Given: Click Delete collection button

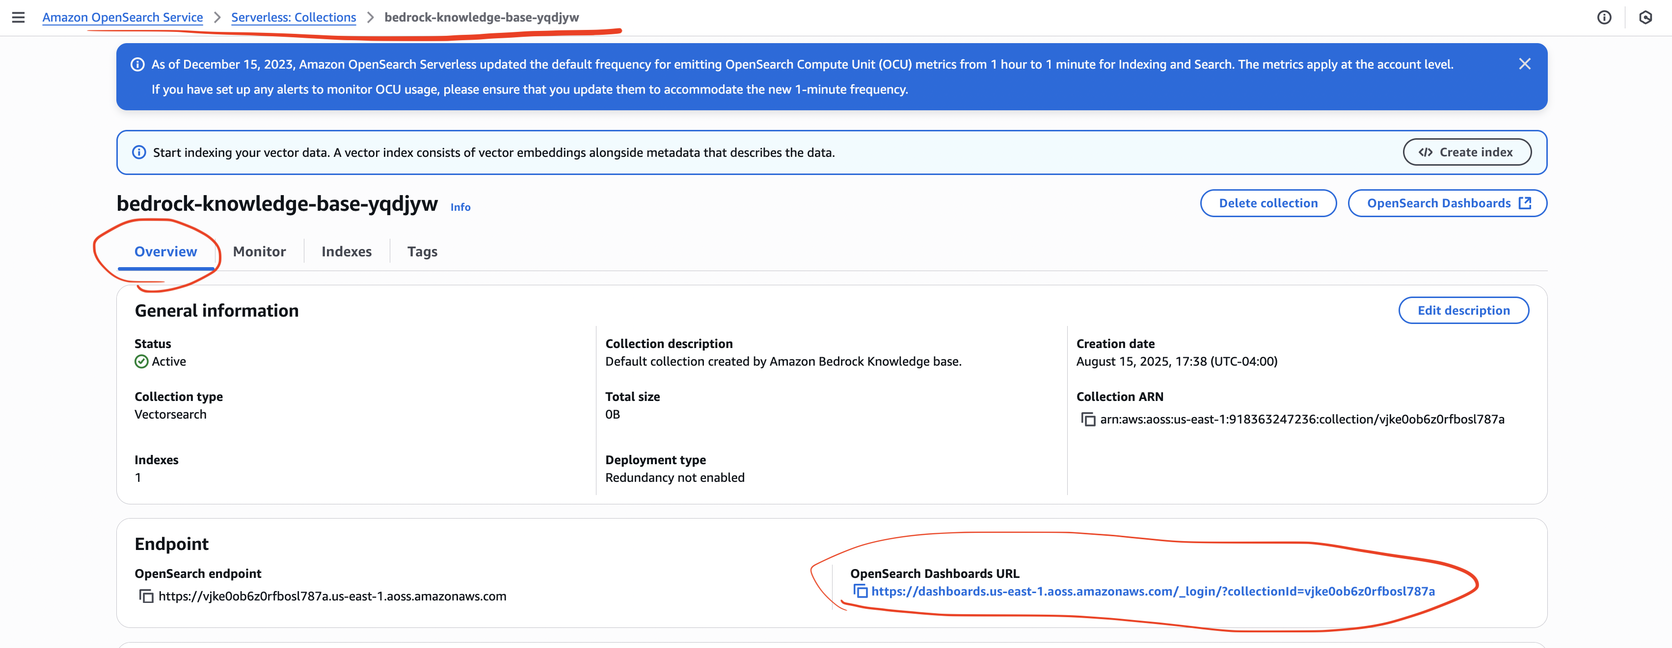Looking at the screenshot, I should (x=1267, y=203).
